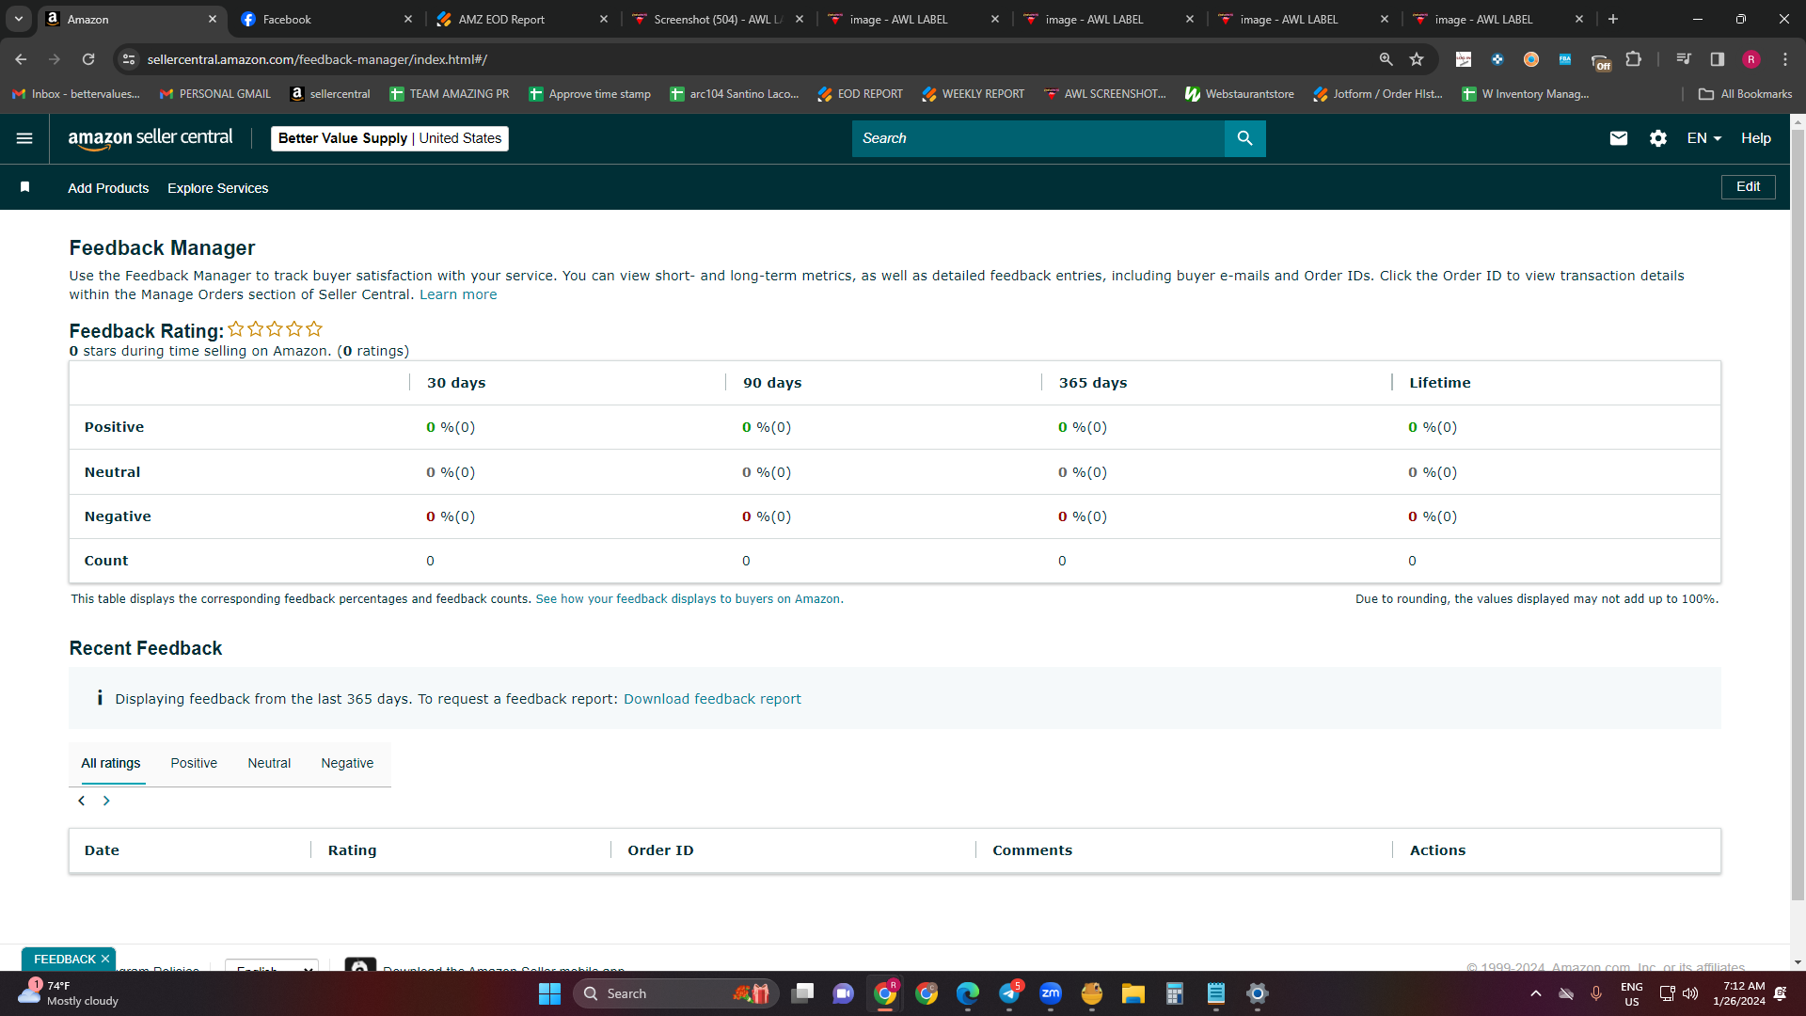Open File Explorer from the taskbar
Screen dimensions: 1806x1016
tap(1133, 993)
